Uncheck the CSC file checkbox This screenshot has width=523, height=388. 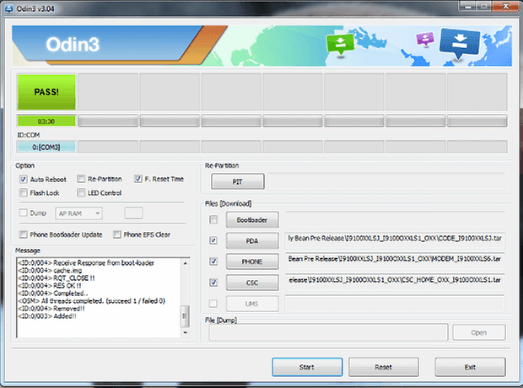pyautogui.click(x=213, y=283)
